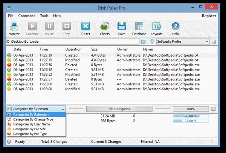Close the categories pane with X icon
This screenshot has height=153, width=226.
click(213, 109)
